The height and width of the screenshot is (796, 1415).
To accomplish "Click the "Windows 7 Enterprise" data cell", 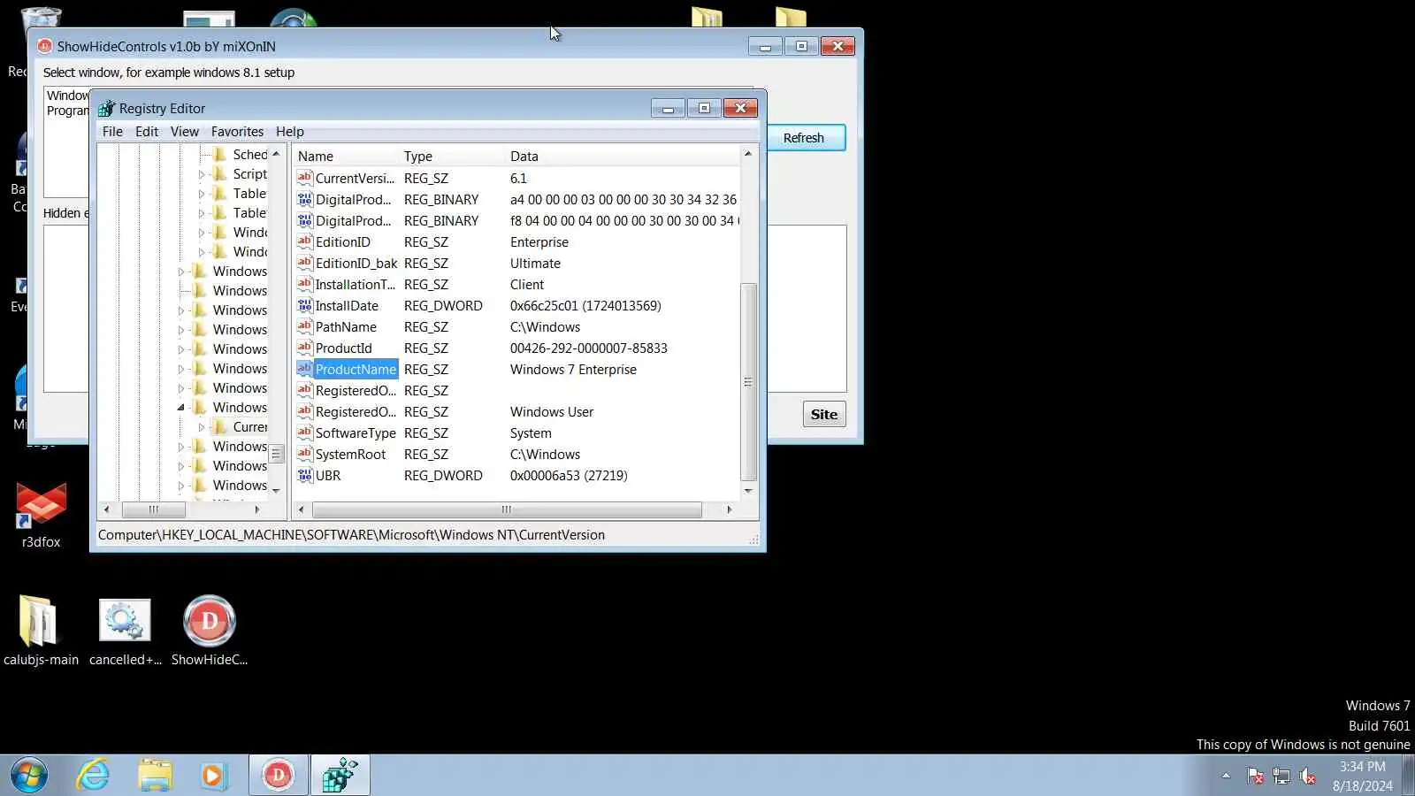I will point(573,370).
